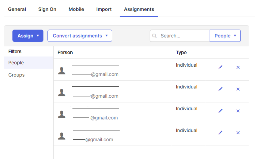The height and width of the screenshot is (159, 255).
Task: Unassign the second person using the X
Action: (x=238, y=89)
